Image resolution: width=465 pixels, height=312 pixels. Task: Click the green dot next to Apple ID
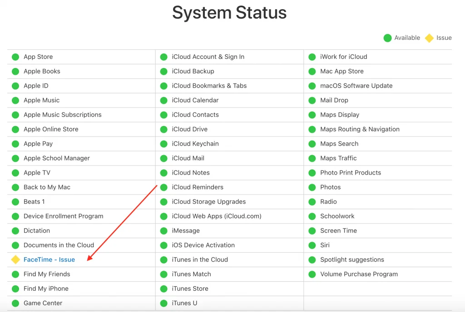click(15, 86)
